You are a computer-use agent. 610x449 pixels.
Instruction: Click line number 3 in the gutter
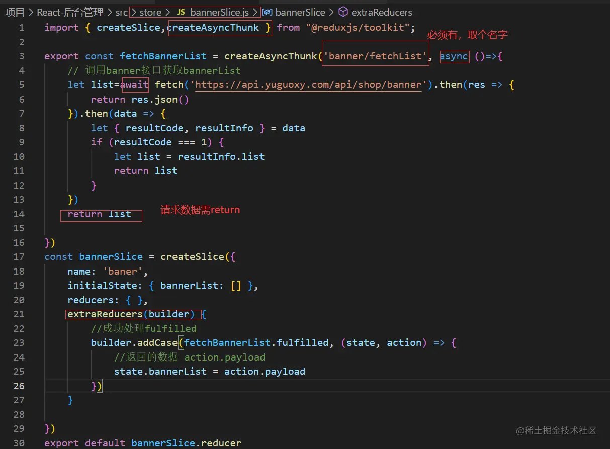(x=22, y=56)
